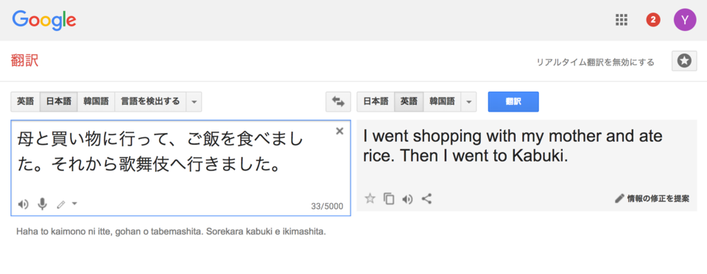Play the English translation audio
The image size is (707, 274).
point(407,199)
